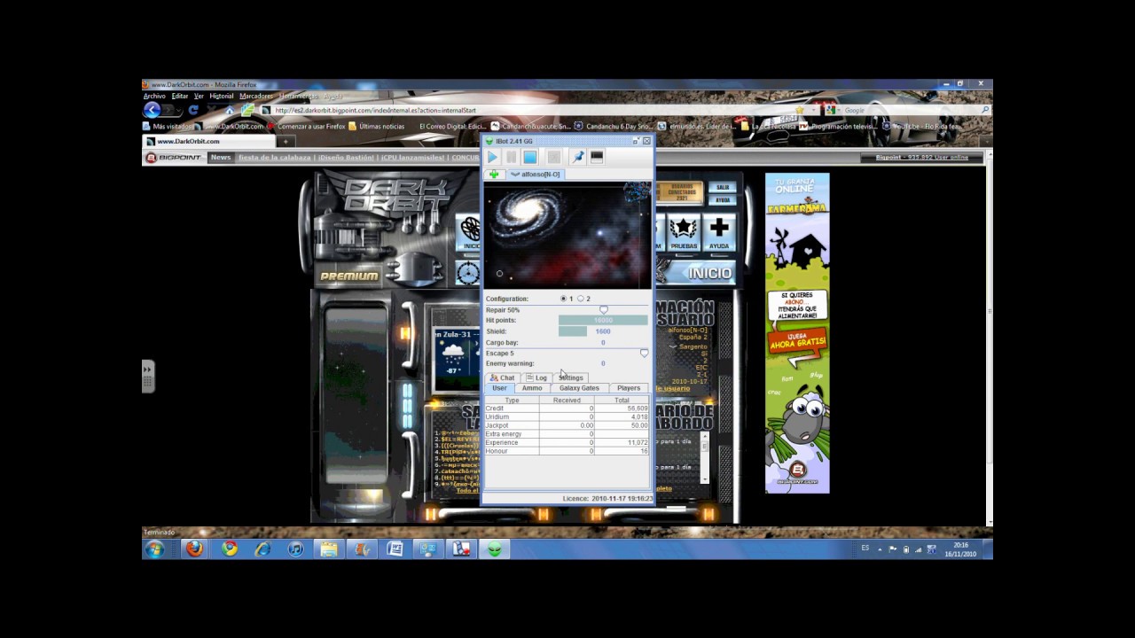
Task: Switch to the User sub-tab
Action: click(499, 388)
